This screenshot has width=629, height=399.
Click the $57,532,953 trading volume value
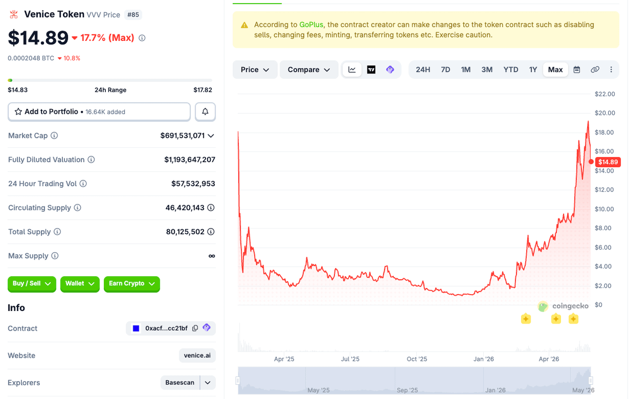pyautogui.click(x=193, y=184)
